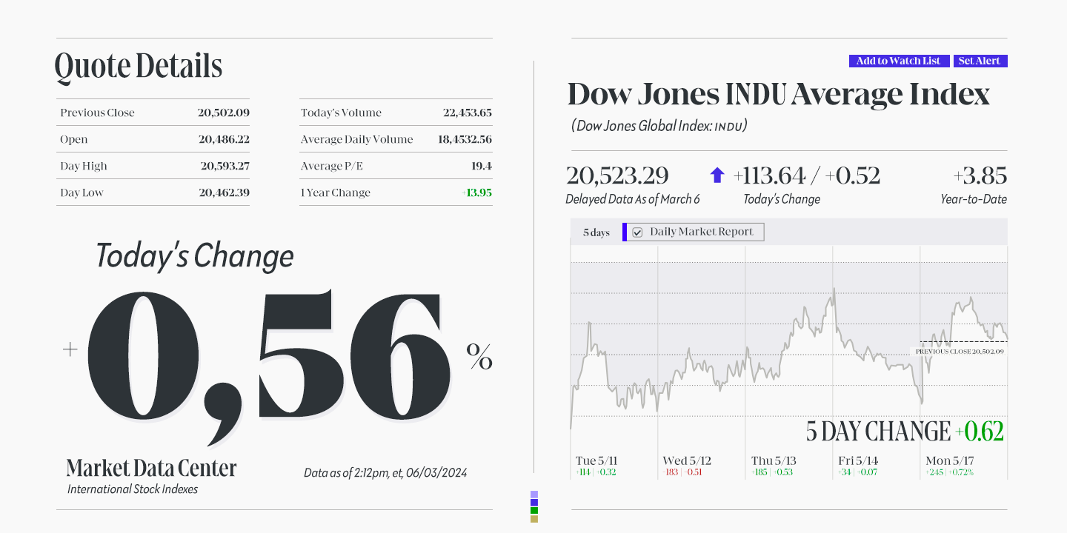This screenshot has width=1067, height=533.
Task: Pick the light lavender color swatch
Action: point(534,495)
